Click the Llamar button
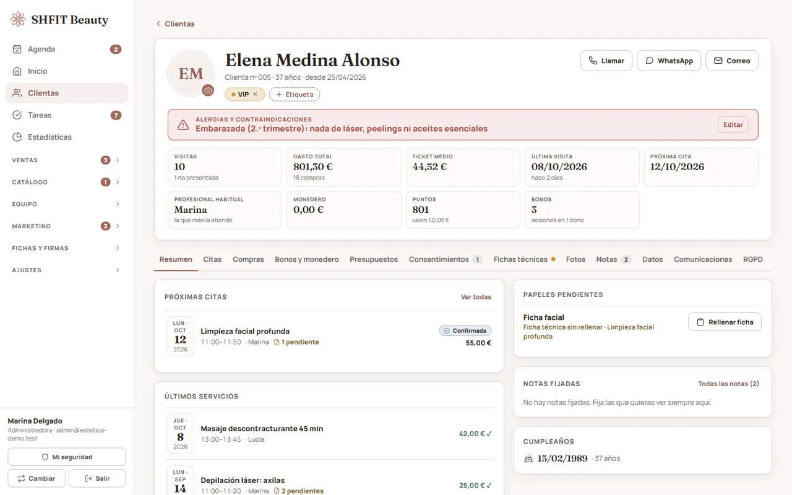The image size is (792, 495). click(x=606, y=61)
